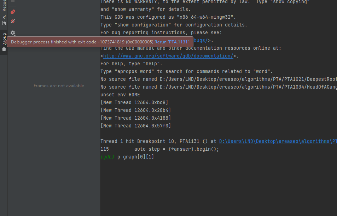Toggle Mute Breakpoints slashed circle icon

13,21
